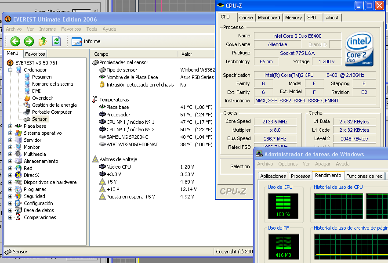Open the Apagar menu in Task Manager
388x263 pixels.
pos(323,164)
